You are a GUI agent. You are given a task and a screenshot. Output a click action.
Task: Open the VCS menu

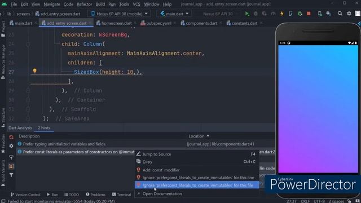137,4
